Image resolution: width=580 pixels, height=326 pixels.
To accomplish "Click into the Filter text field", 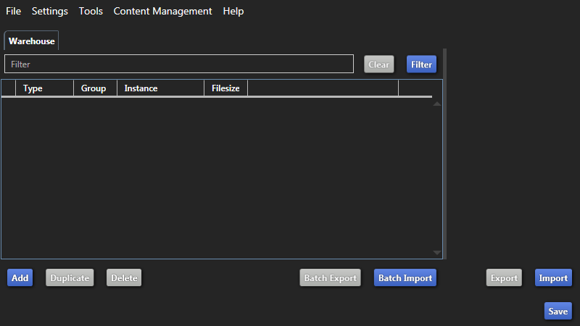I will pos(178,64).
